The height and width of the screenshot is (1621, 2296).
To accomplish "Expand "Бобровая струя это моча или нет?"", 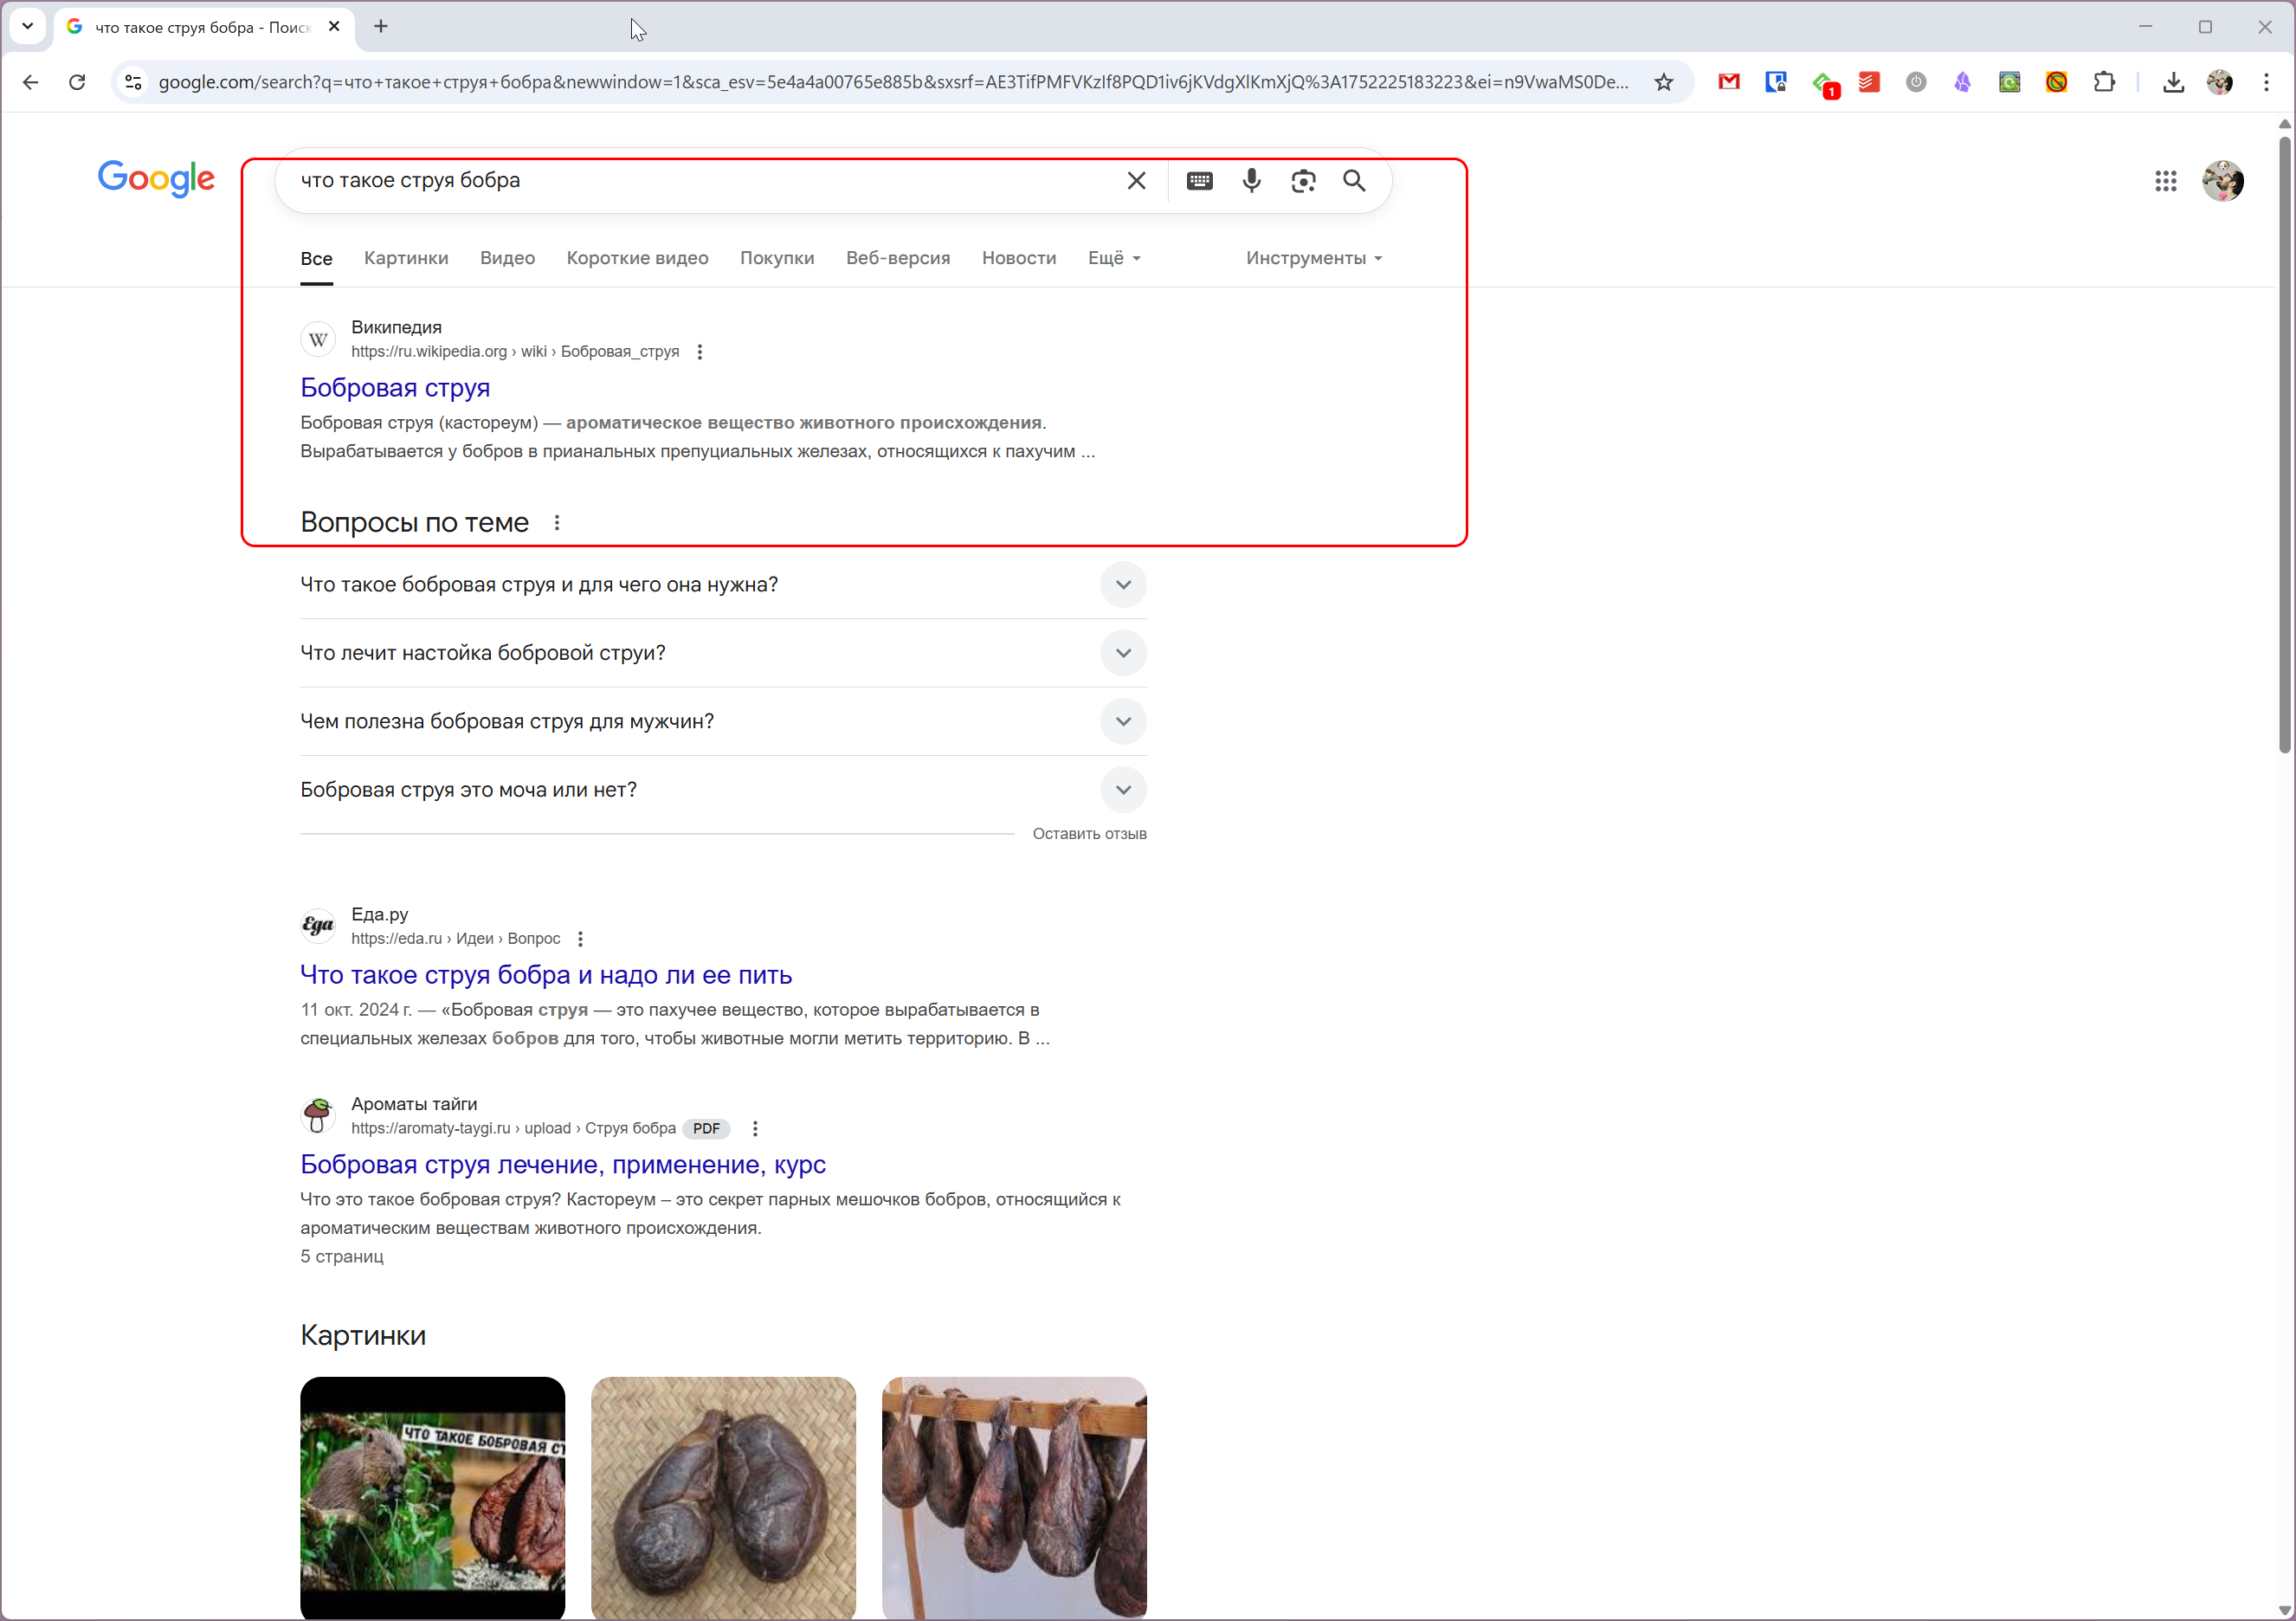I will click(x=1123, y=790).
